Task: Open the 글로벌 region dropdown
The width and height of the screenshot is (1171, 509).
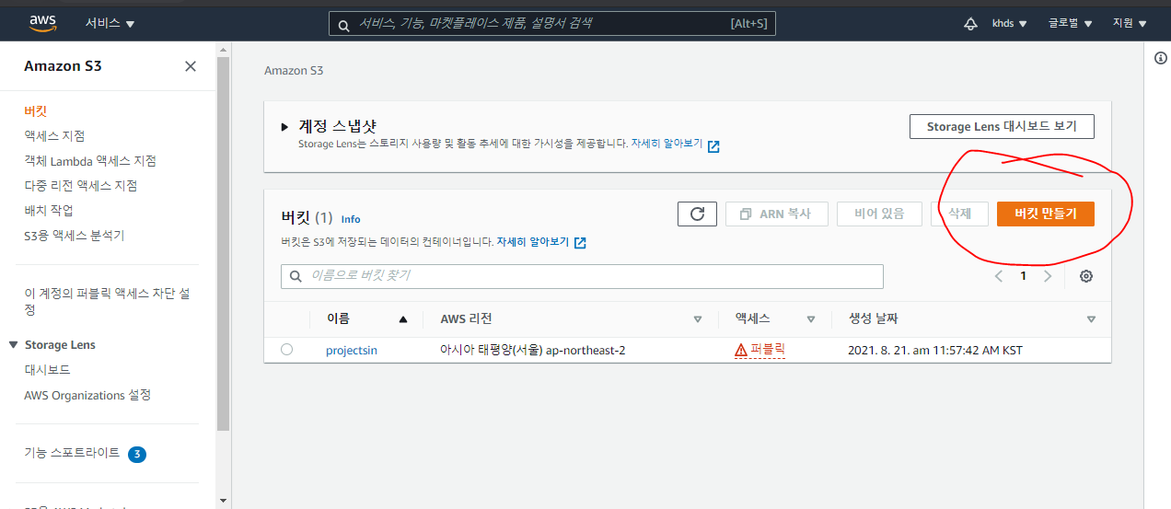Action: pos(1070,23)
